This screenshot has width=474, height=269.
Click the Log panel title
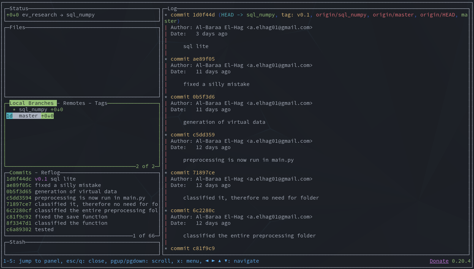pyautogui.click(x=172, y=8)
